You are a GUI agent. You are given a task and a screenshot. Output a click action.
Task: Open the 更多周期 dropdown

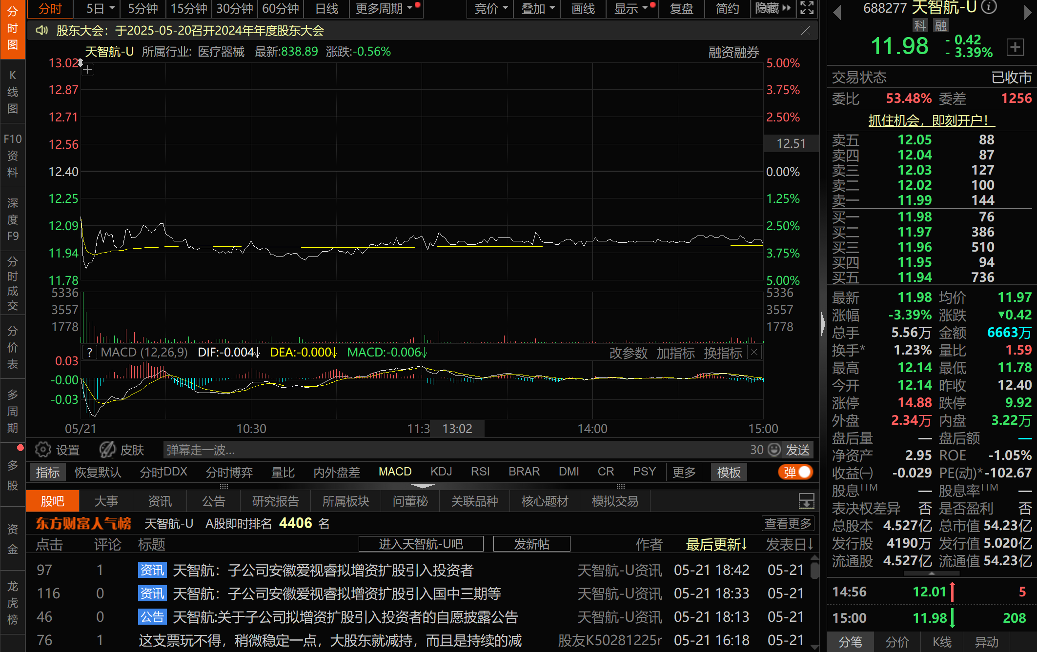tap(387, 8)
